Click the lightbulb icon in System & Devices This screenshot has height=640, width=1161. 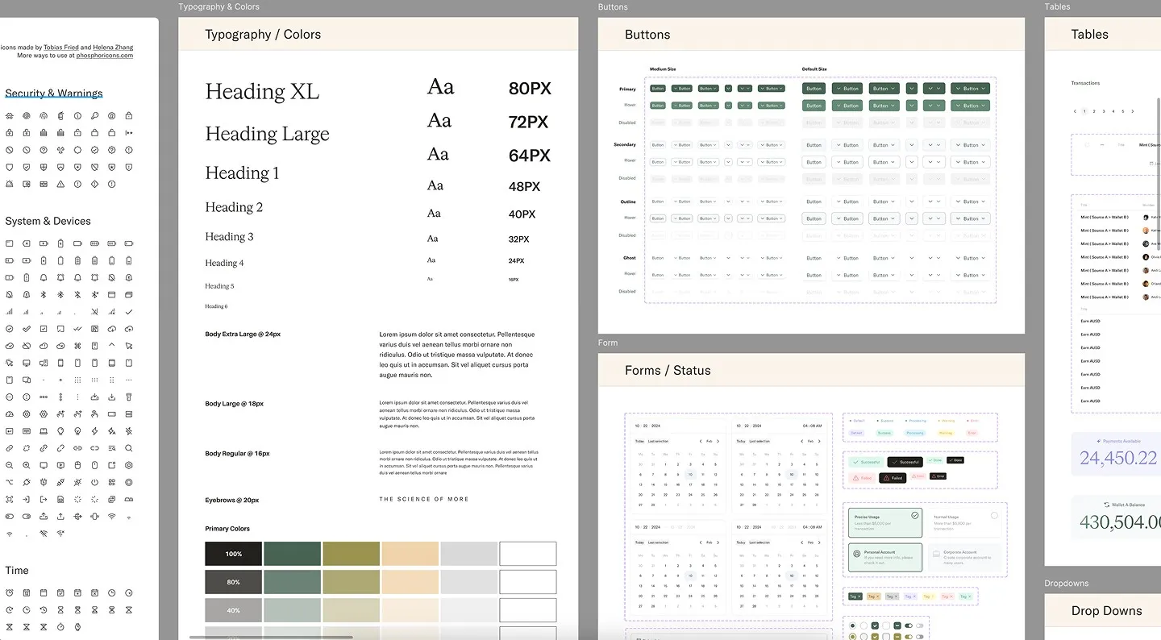77,431
